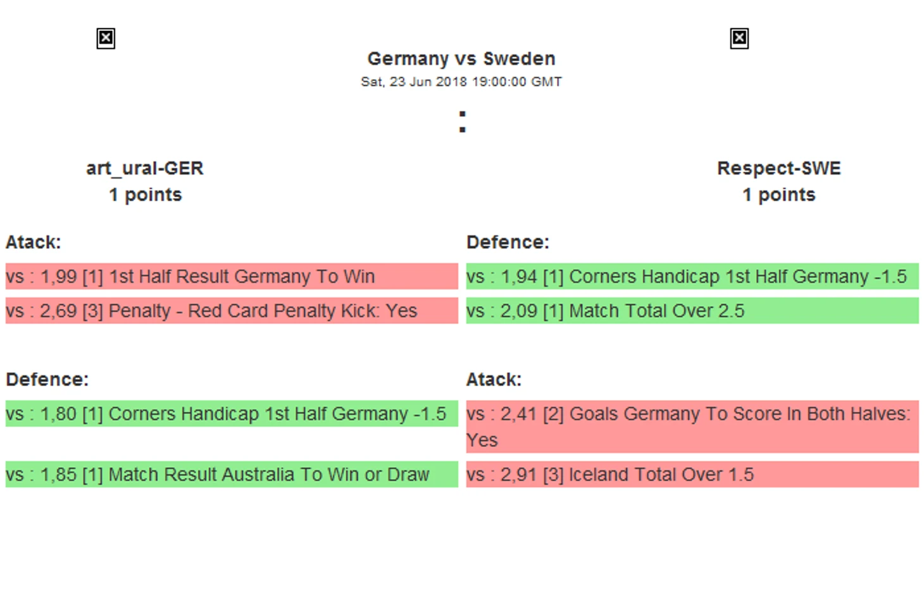Select the Respect-SWE player name
The width and height of the screenshot is (924, 607).
coord(778,168)
